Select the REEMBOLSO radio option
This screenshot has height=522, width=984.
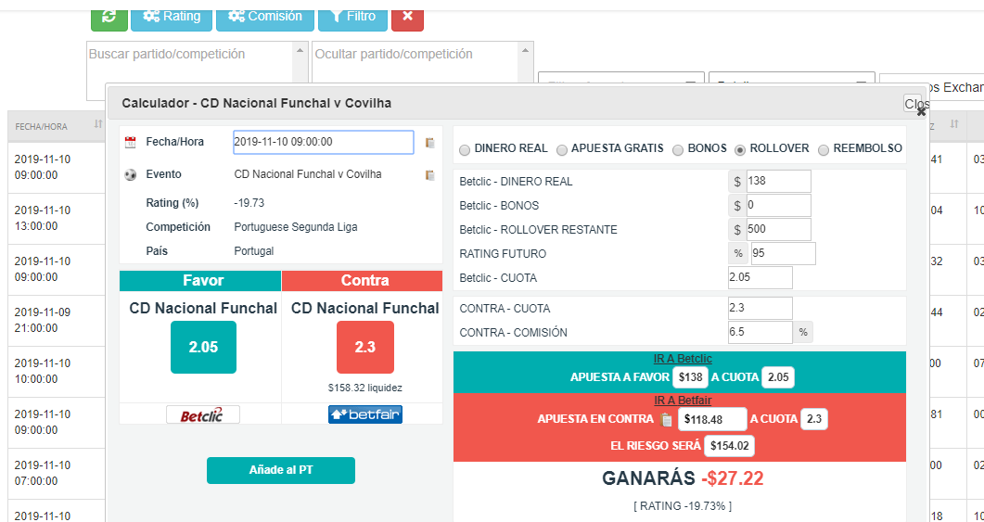(x=824, y=150)
